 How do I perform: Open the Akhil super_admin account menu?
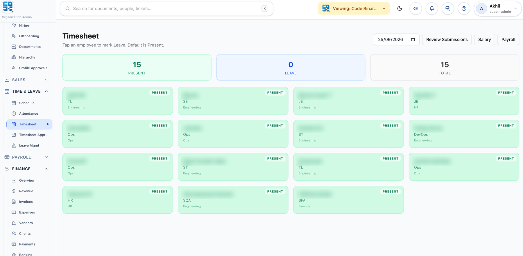497,9
